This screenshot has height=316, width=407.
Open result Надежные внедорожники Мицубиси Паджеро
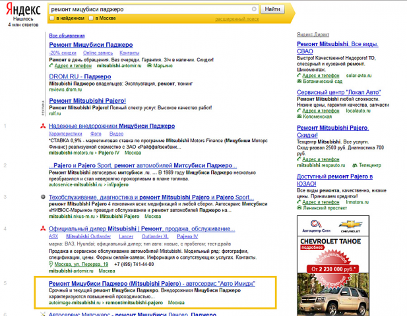point(111,126)
